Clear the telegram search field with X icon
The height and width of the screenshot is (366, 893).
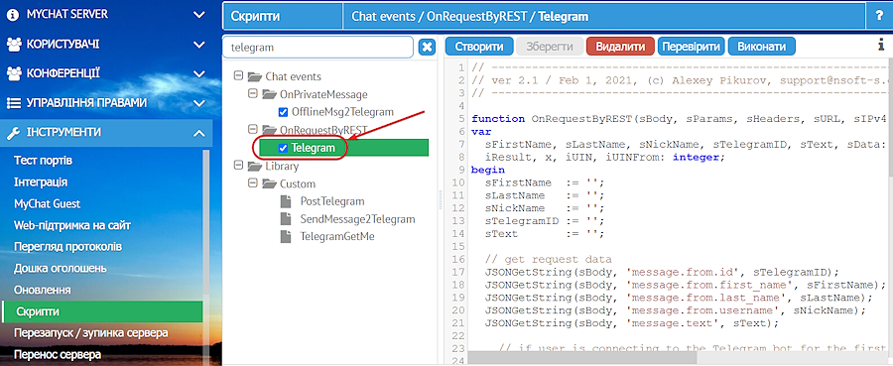[427, 48]
